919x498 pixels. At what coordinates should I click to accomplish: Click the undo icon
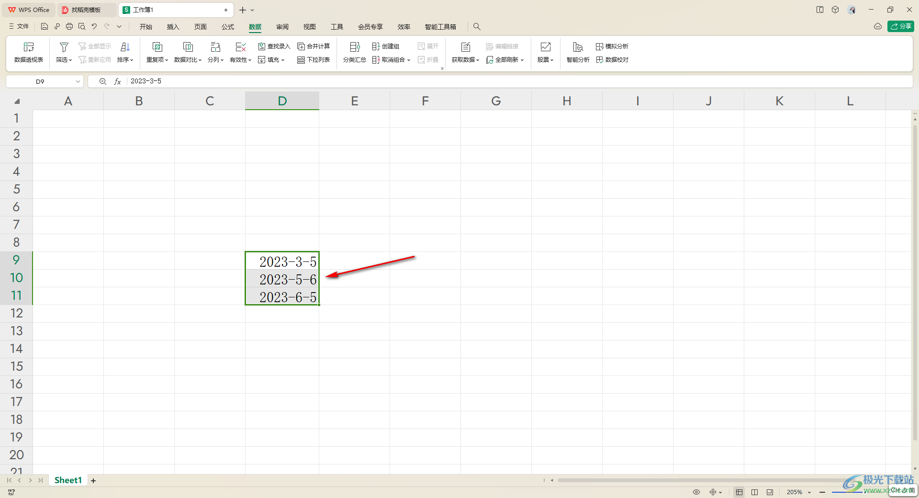click(94, 26)
